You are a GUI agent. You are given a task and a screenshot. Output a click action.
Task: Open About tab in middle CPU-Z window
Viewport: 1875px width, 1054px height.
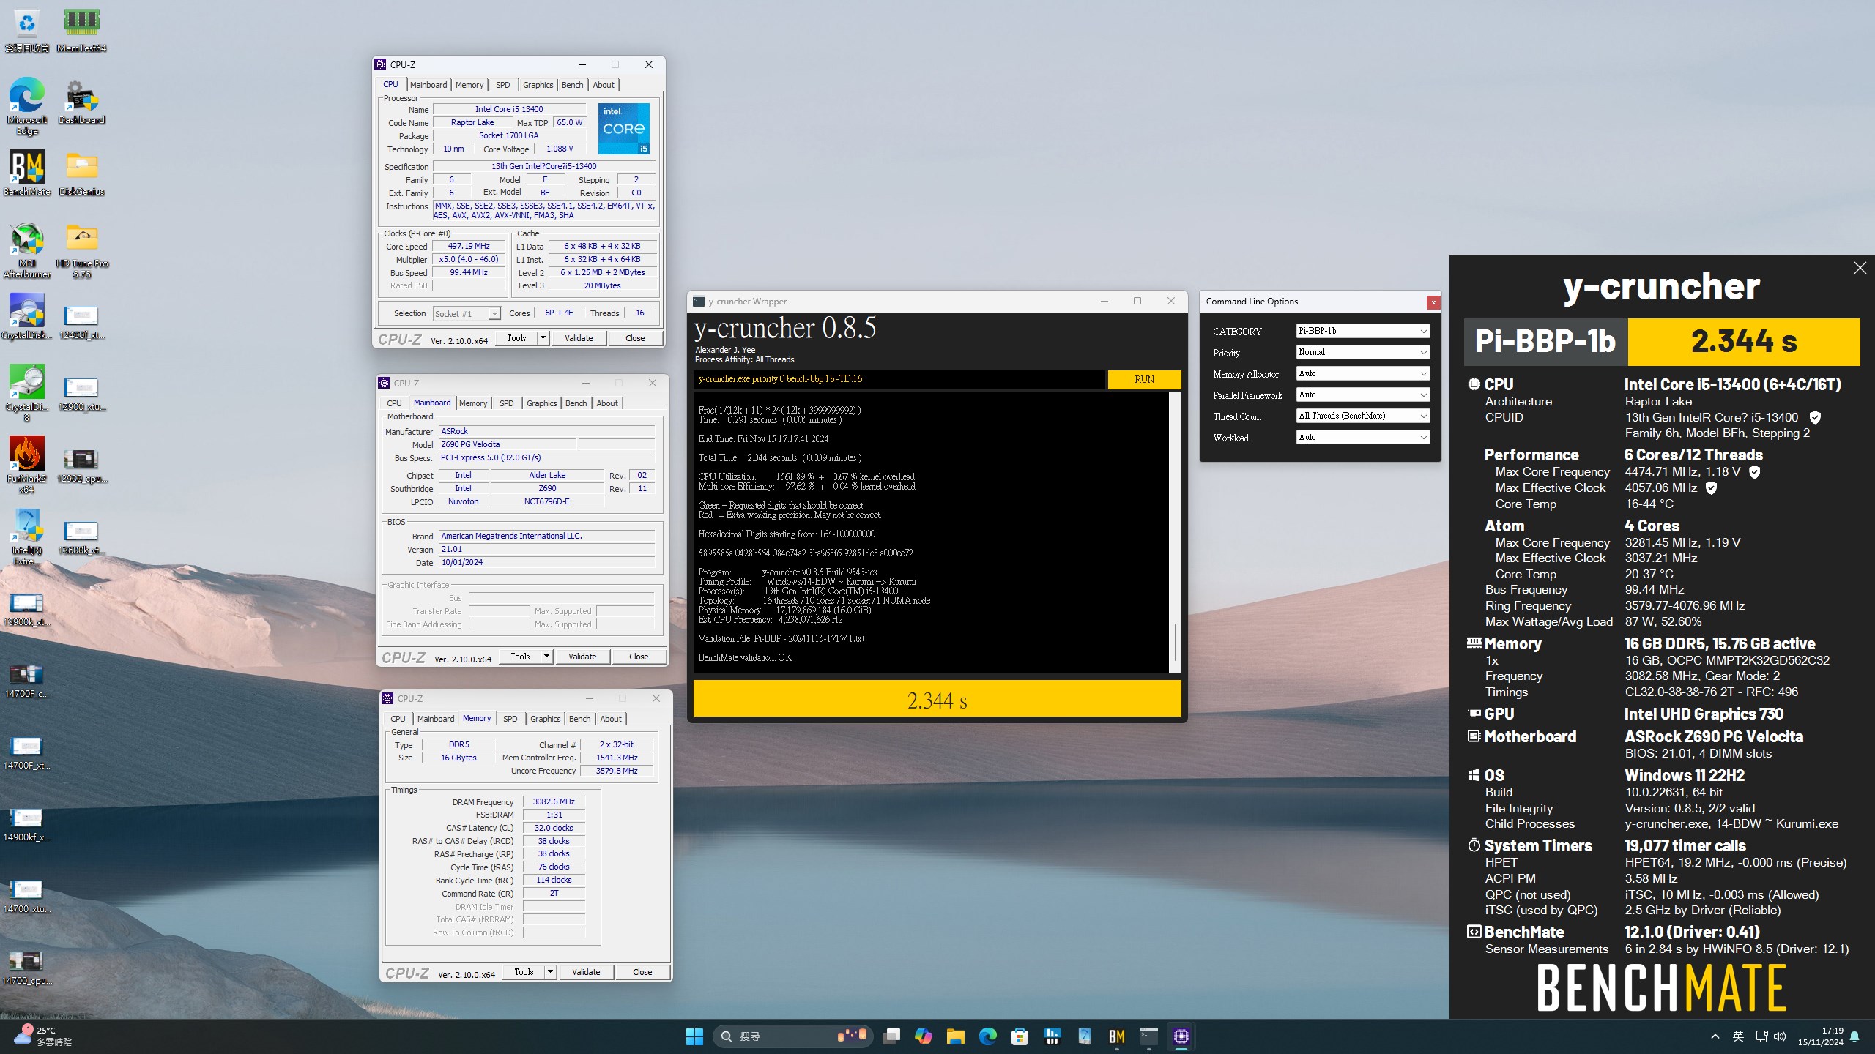[x=607, y=403]
